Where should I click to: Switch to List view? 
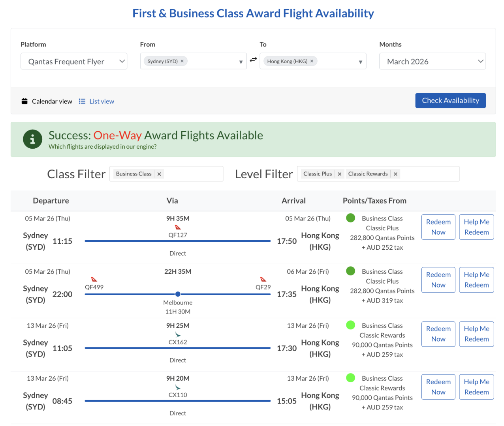pyautogui.click(x=97, y=101)
